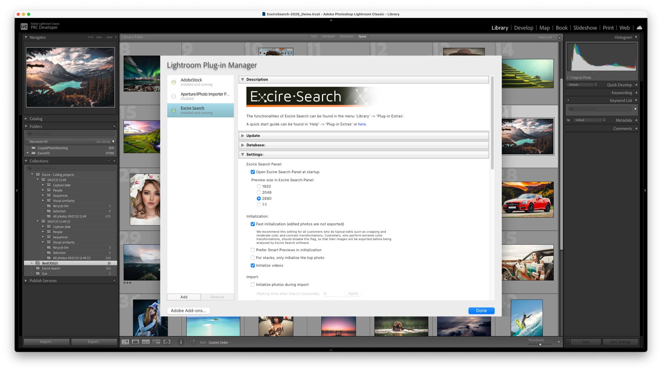Switch to Loupe view icon

136,342
